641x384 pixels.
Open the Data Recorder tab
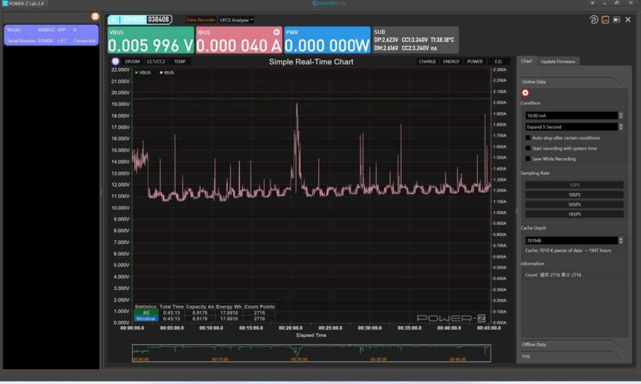click(201, 20)
